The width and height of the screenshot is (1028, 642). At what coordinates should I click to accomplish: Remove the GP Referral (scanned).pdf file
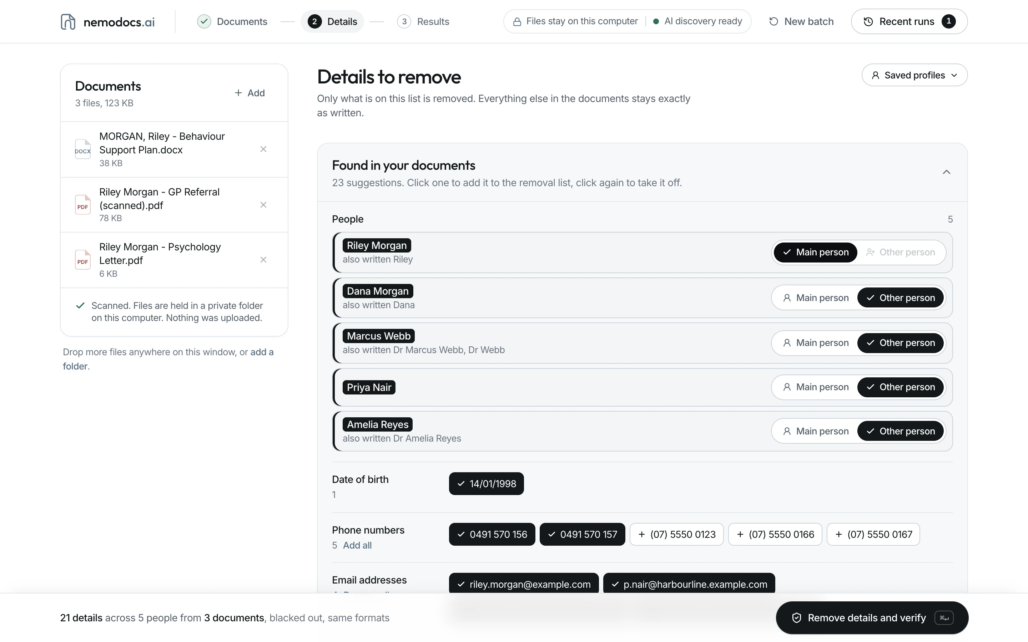click(x=263, y=205)
